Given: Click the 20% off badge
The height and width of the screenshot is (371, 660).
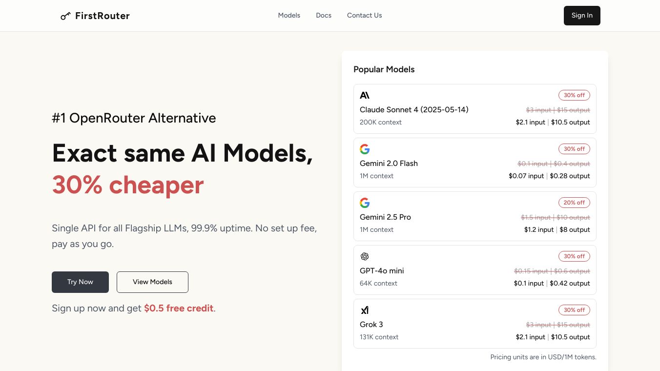Looking at the screenshot, I should (x=574, y=203).
